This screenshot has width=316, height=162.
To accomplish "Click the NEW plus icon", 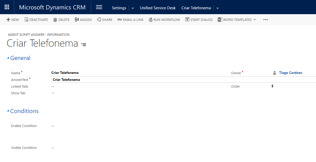I will (8, 20).
